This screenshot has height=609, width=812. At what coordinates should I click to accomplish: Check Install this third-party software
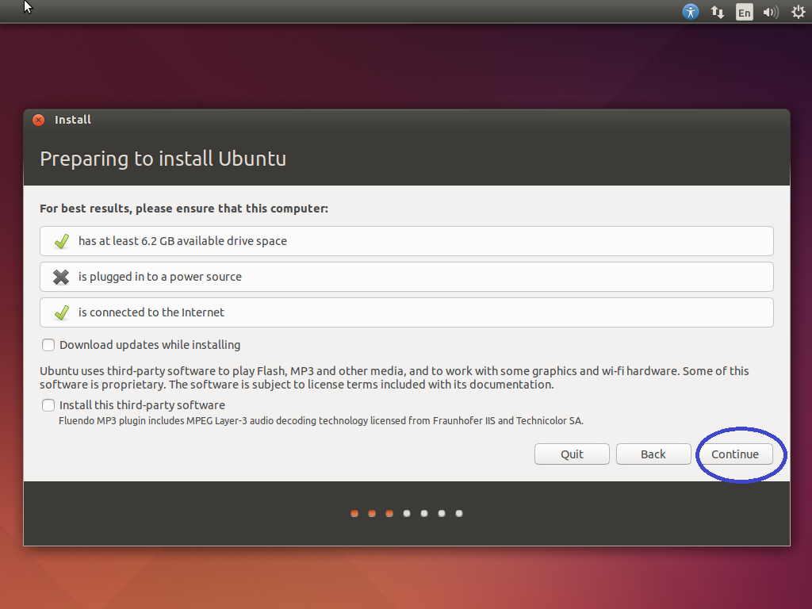48,405
